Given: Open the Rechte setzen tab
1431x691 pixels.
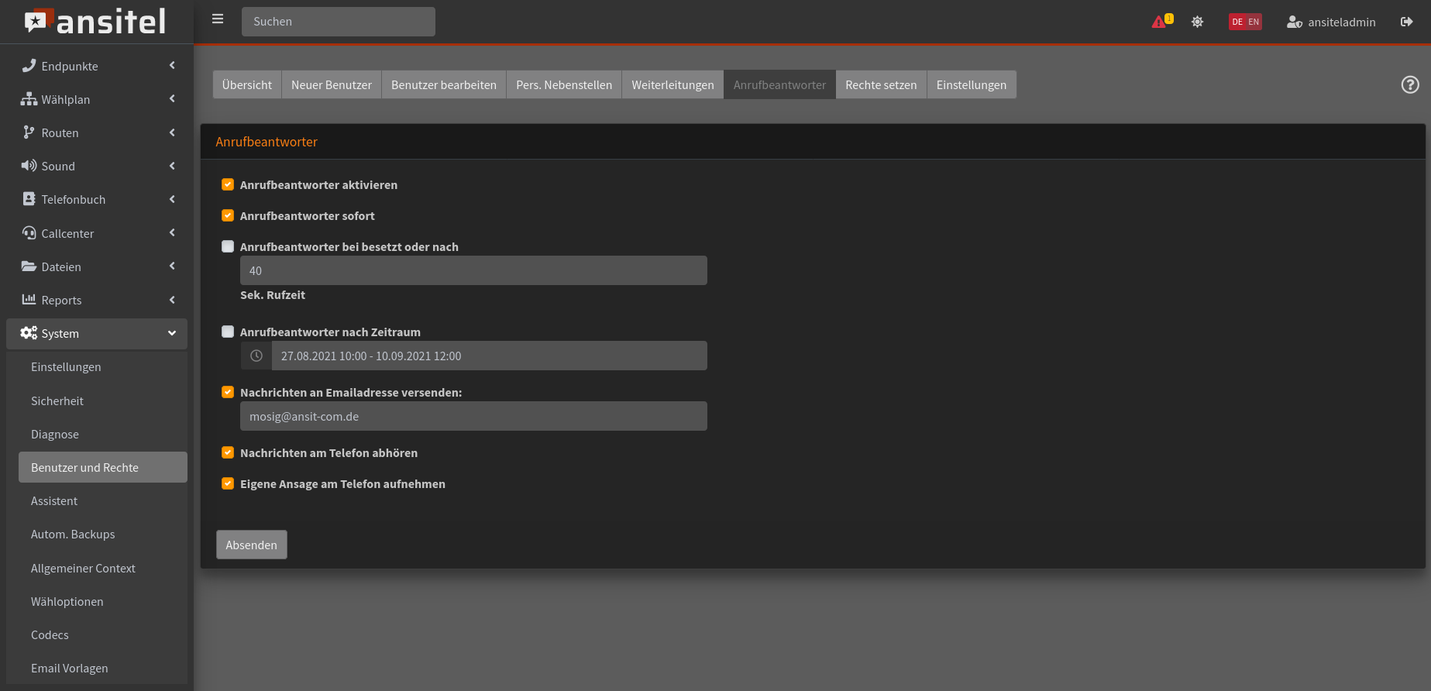Looking at the screenshot, I should [881, 85].
